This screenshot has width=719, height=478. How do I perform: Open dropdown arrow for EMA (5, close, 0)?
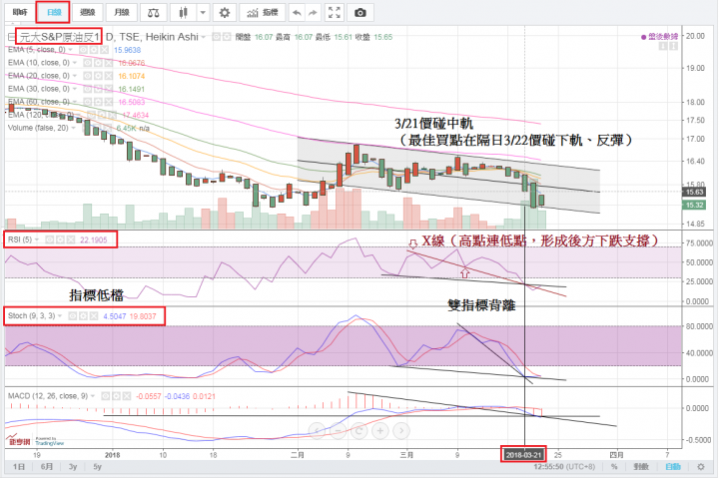point(71,50)
